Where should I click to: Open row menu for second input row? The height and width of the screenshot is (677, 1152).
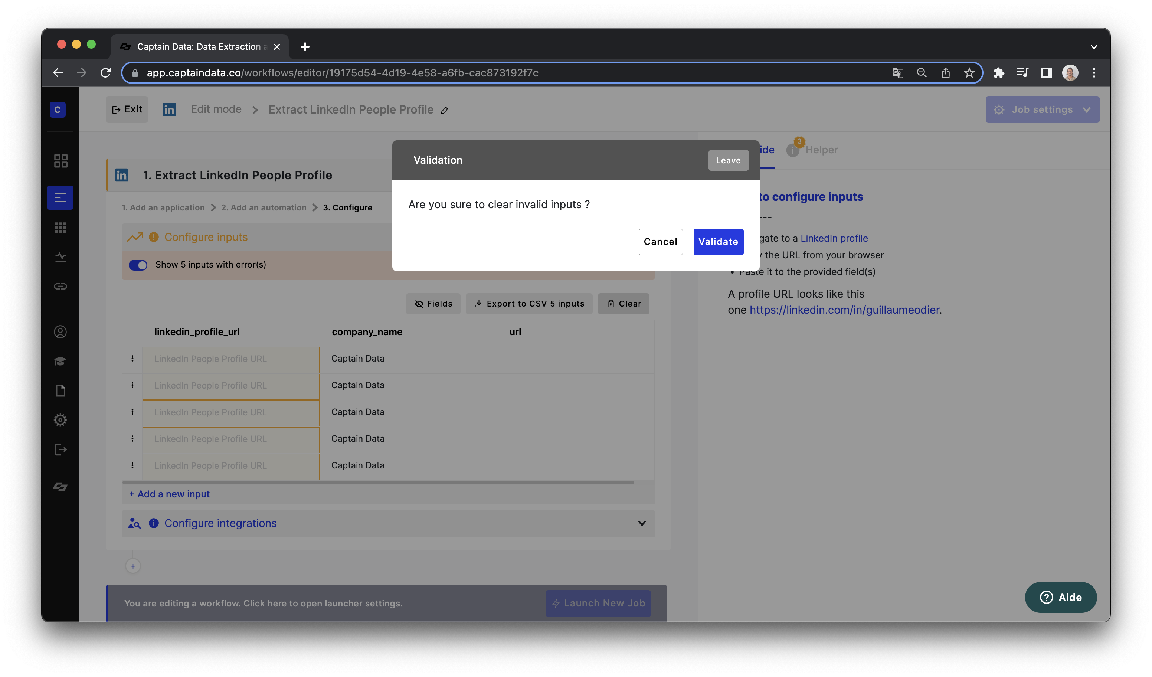[132, 385]
